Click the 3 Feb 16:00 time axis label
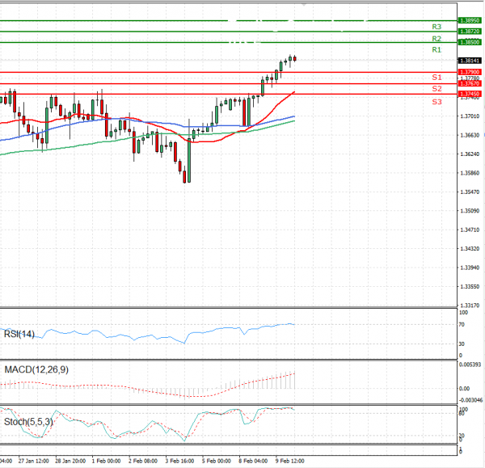 coord(180,462)
